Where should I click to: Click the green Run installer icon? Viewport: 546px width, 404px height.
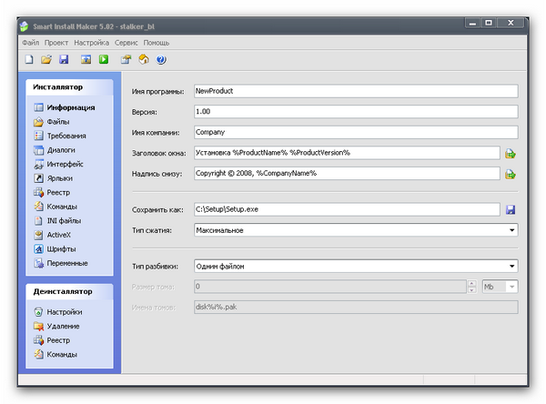(104, 60)
